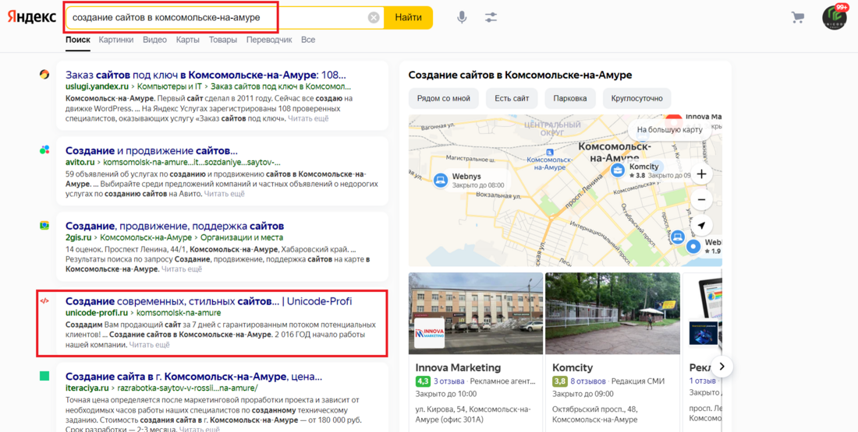Switch to the Картинки tab
Image resolution: width=858 pixels, height=432 pixels.
point(116,40)
